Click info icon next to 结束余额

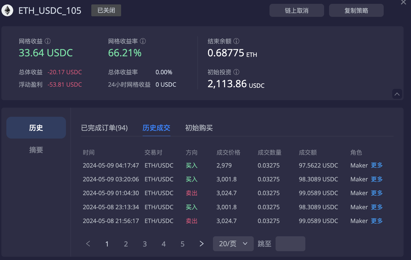point(236,41)
